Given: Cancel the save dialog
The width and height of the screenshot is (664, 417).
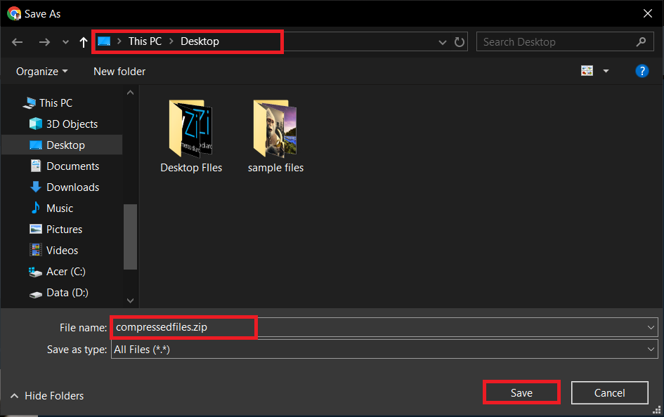Looking at the screenshot, I should (609, 392).
